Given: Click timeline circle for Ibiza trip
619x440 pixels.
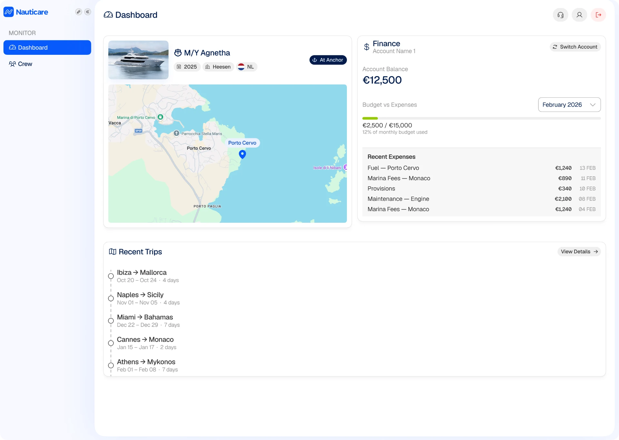Looking at the screenshot, I should coord(111,276).
